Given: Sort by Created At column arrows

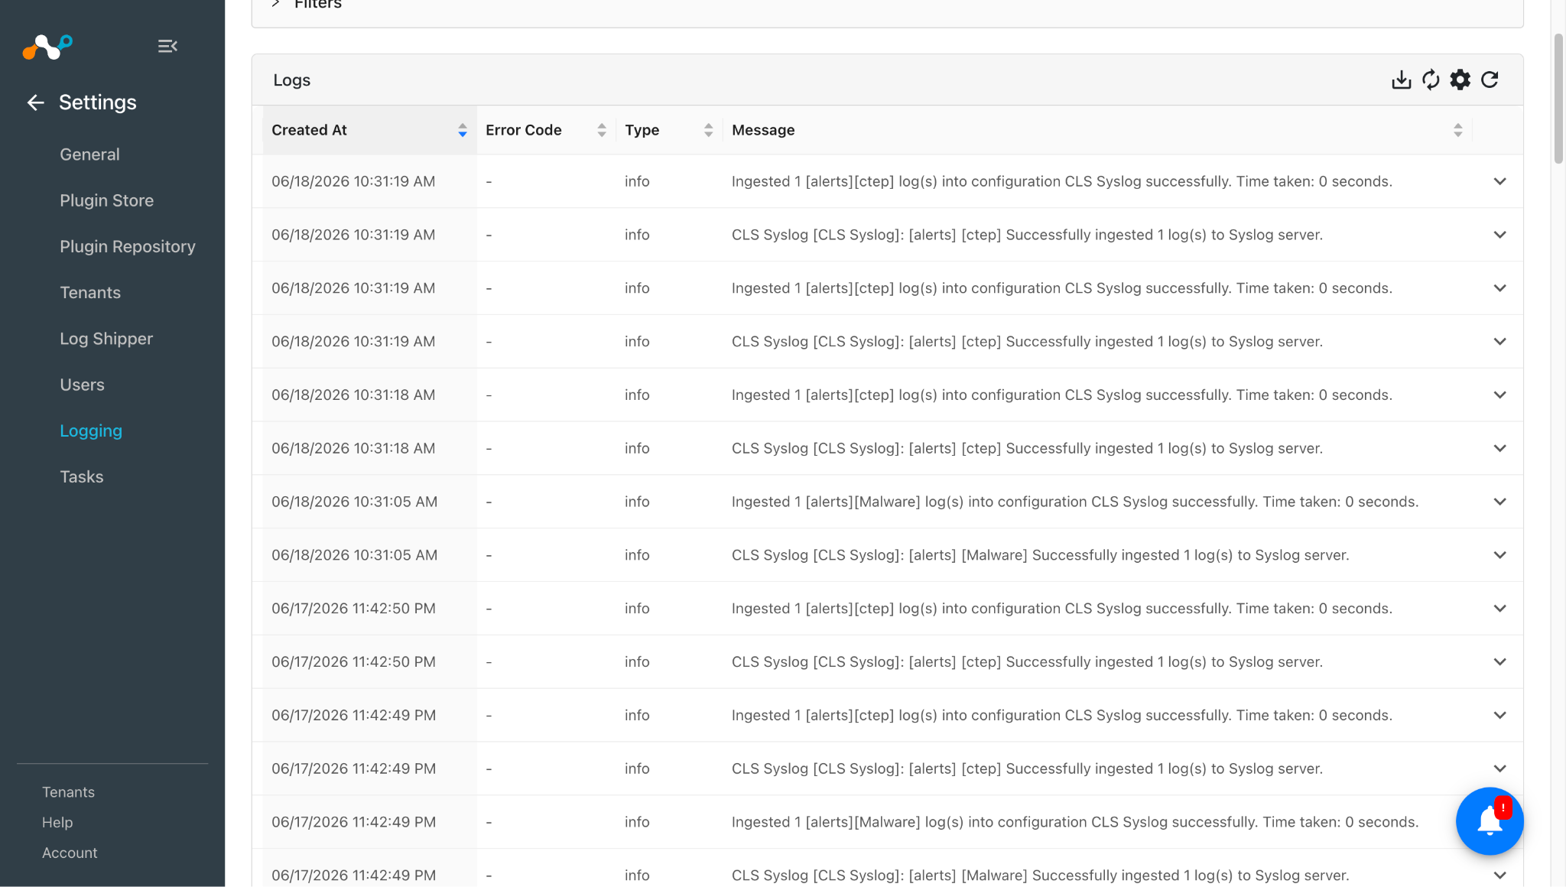Looking at the screenshot, I should [463, 130].
